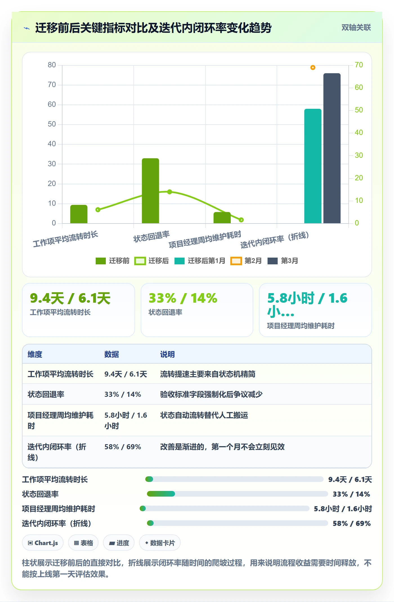The width and height of the screenshot is (394, 602).
Task: Click the 双轴关联 badge in the header
Action: pos(356,27)
